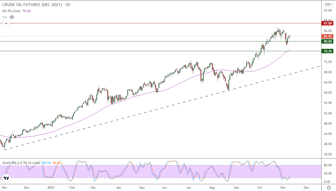This screenshot has height=191, width=336.
Task: Select the Vol indicator legend label
Action: click(x=5, y=17)
